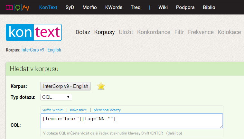244x139 pixels.
Task: Open the Filtr menu
Action: tap(179, 32)
